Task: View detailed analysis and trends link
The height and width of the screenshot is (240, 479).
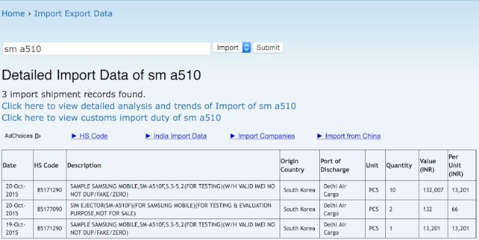Action: 149,106
